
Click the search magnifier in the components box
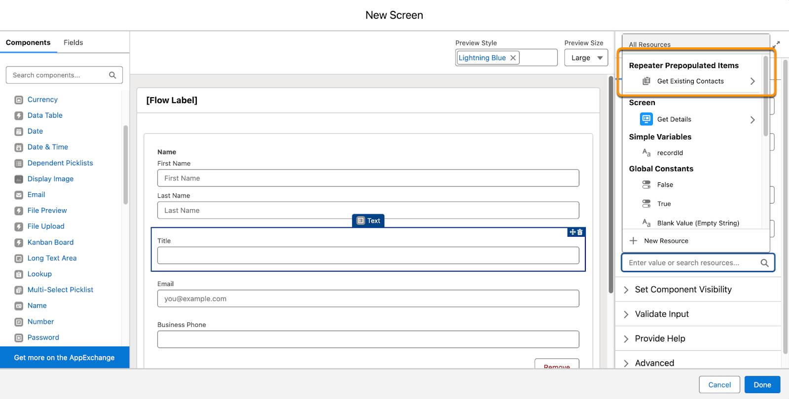[112, 75]
